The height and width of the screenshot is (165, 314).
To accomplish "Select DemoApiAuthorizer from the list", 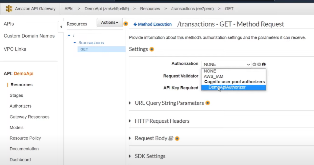I will [233, 87].
